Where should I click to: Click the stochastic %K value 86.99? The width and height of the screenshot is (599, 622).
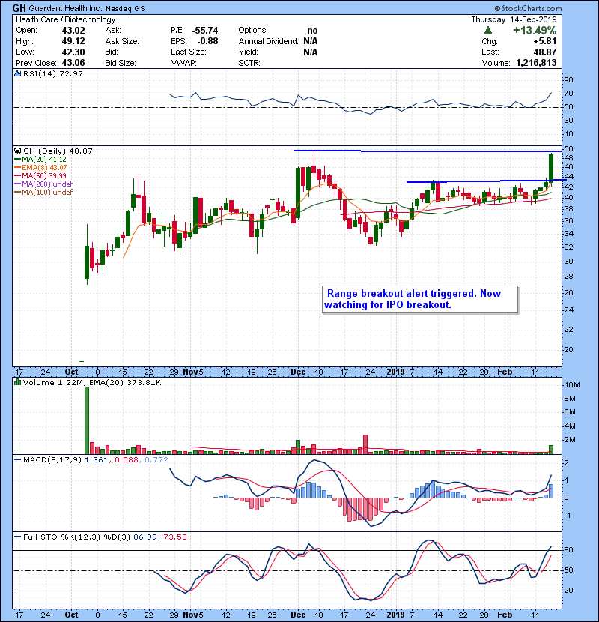click(x=144, y=537)
